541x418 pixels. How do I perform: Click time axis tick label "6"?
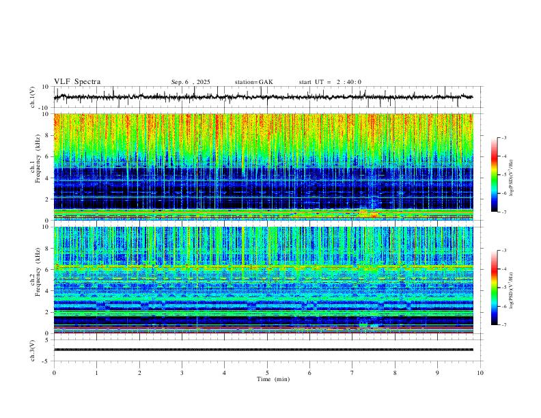point(309,373)
